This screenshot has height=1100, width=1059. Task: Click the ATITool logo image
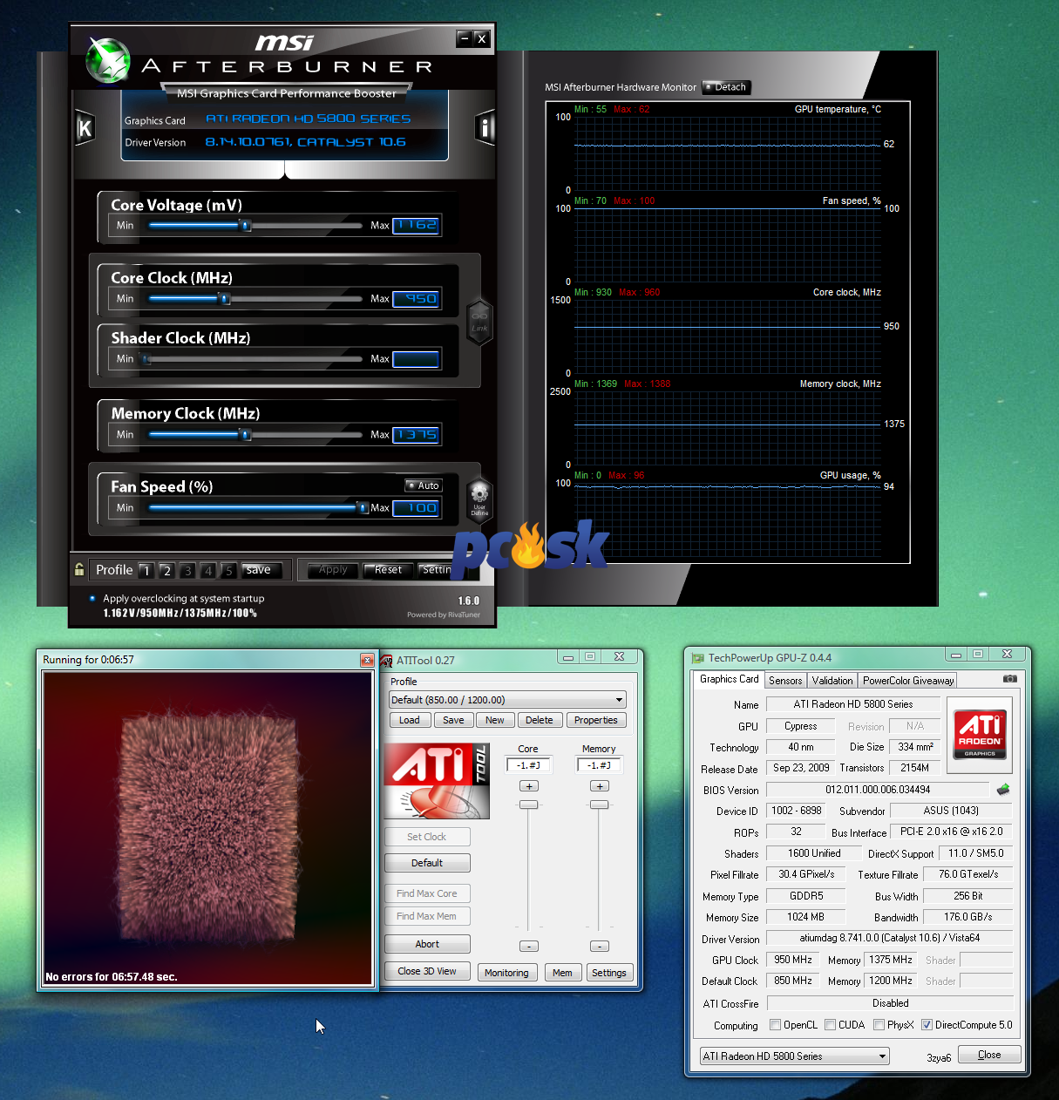tap(437, 781)
